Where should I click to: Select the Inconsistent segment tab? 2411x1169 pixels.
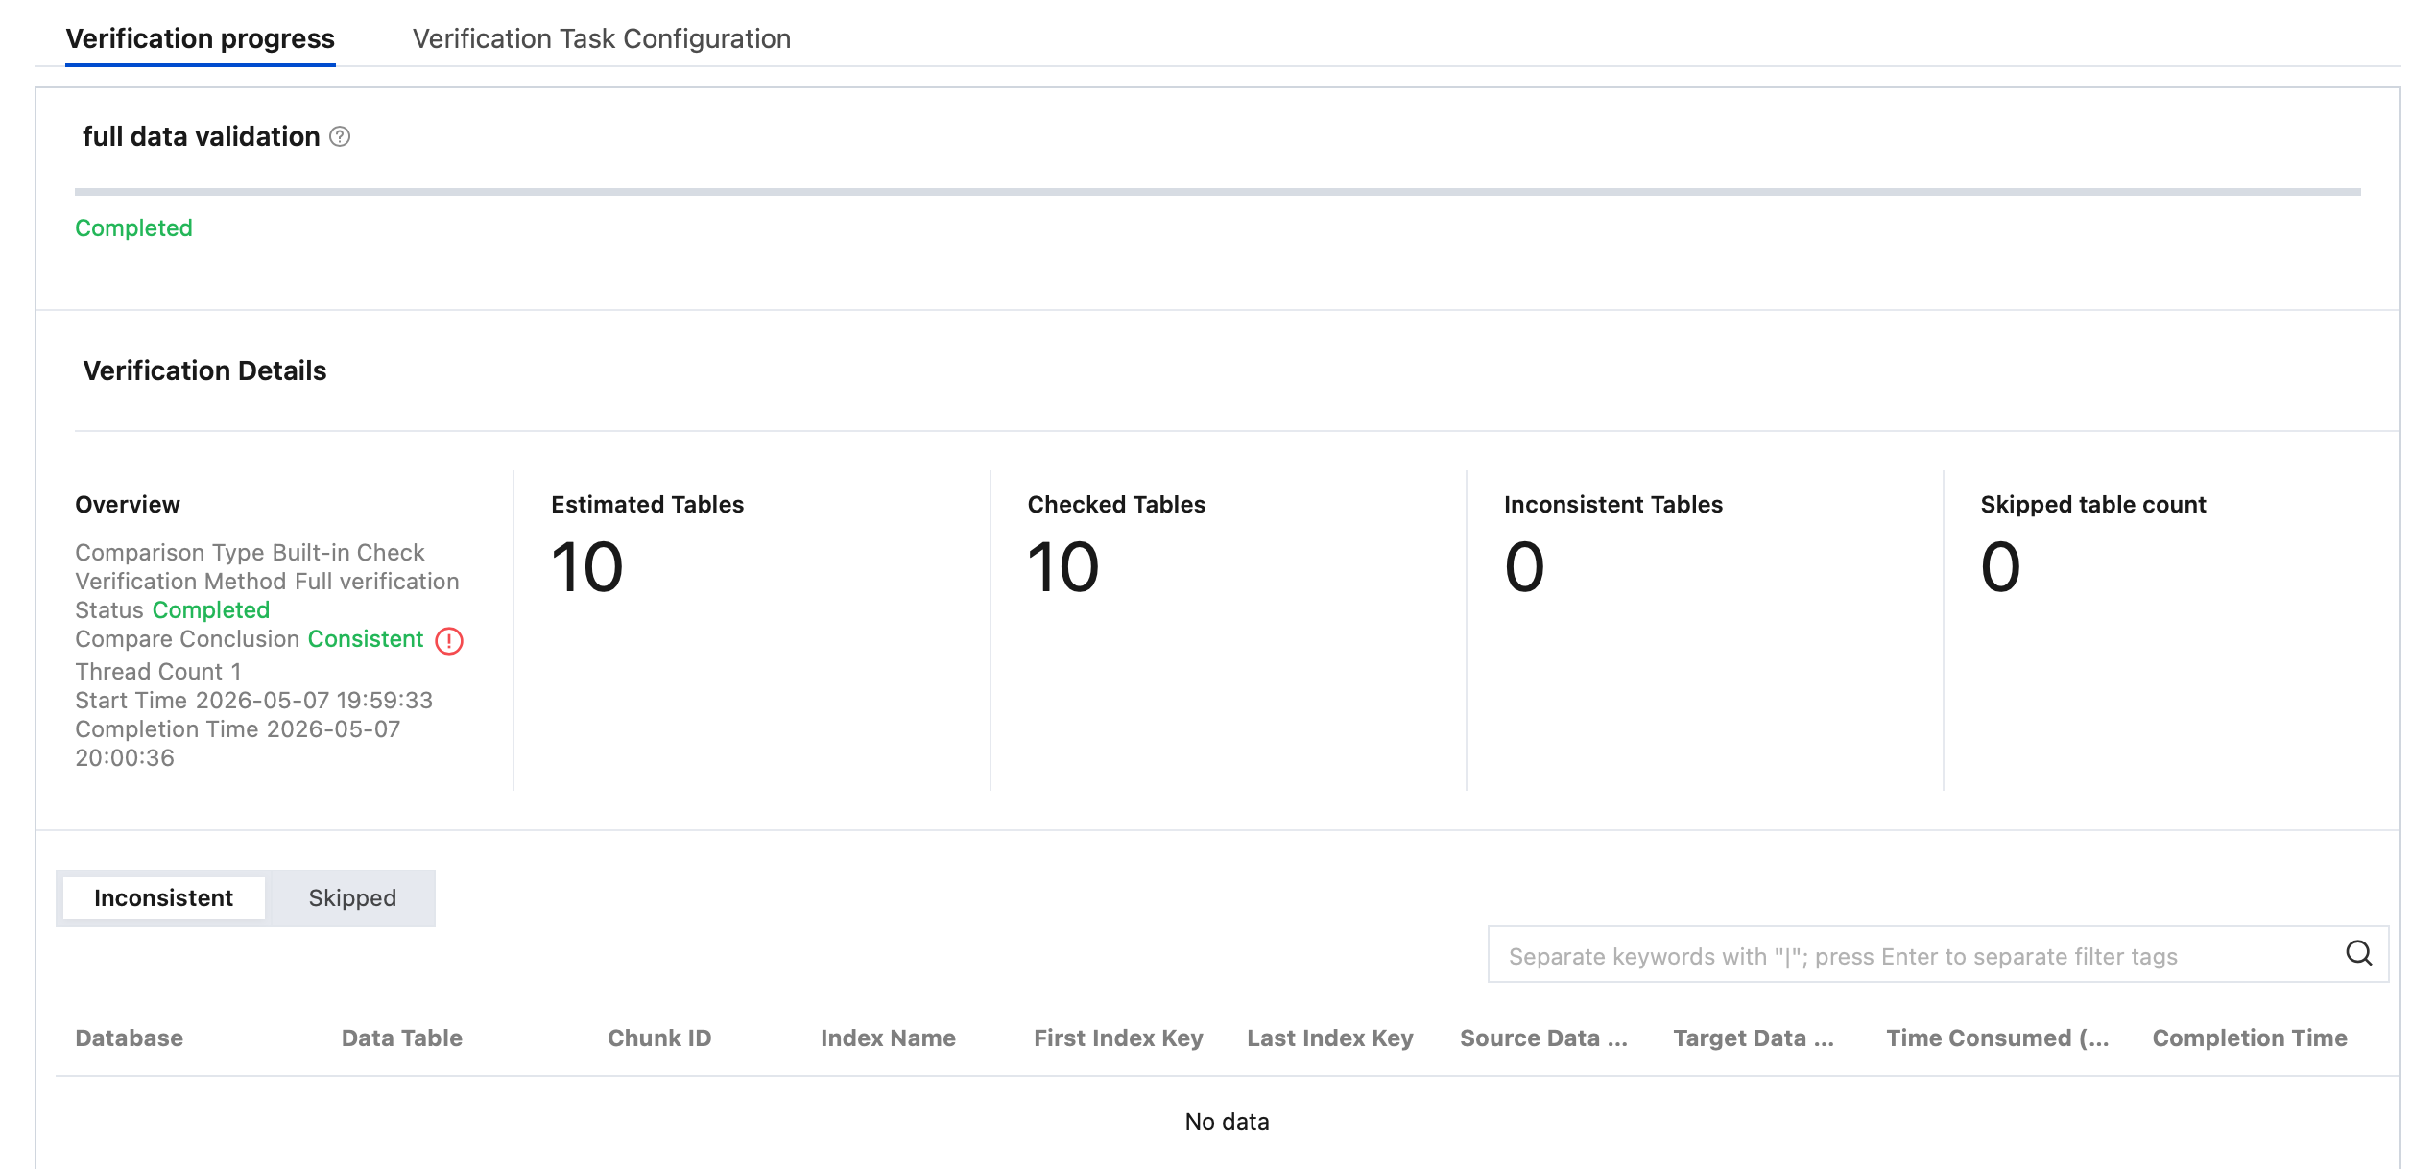pyautogui.click(x=164, y=898)
